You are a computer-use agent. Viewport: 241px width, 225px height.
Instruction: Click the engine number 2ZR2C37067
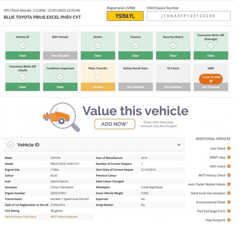pos(58,193)
